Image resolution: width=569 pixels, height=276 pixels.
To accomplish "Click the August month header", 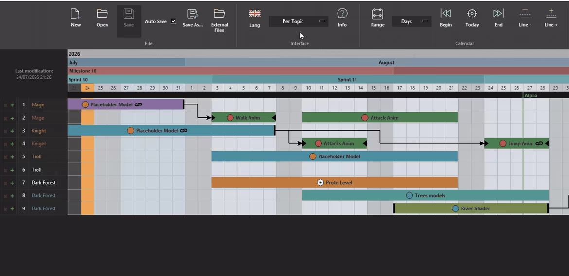I will coord(377,62).
